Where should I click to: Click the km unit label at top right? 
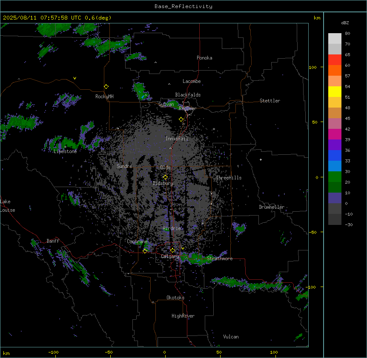tap(317, 18)
